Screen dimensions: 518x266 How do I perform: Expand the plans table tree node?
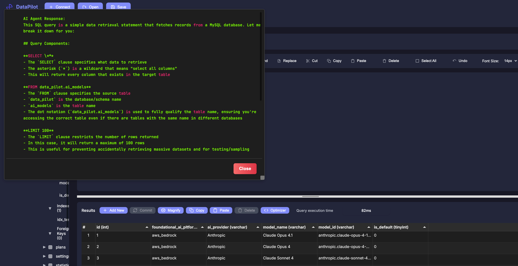click(x=44, y=247)
